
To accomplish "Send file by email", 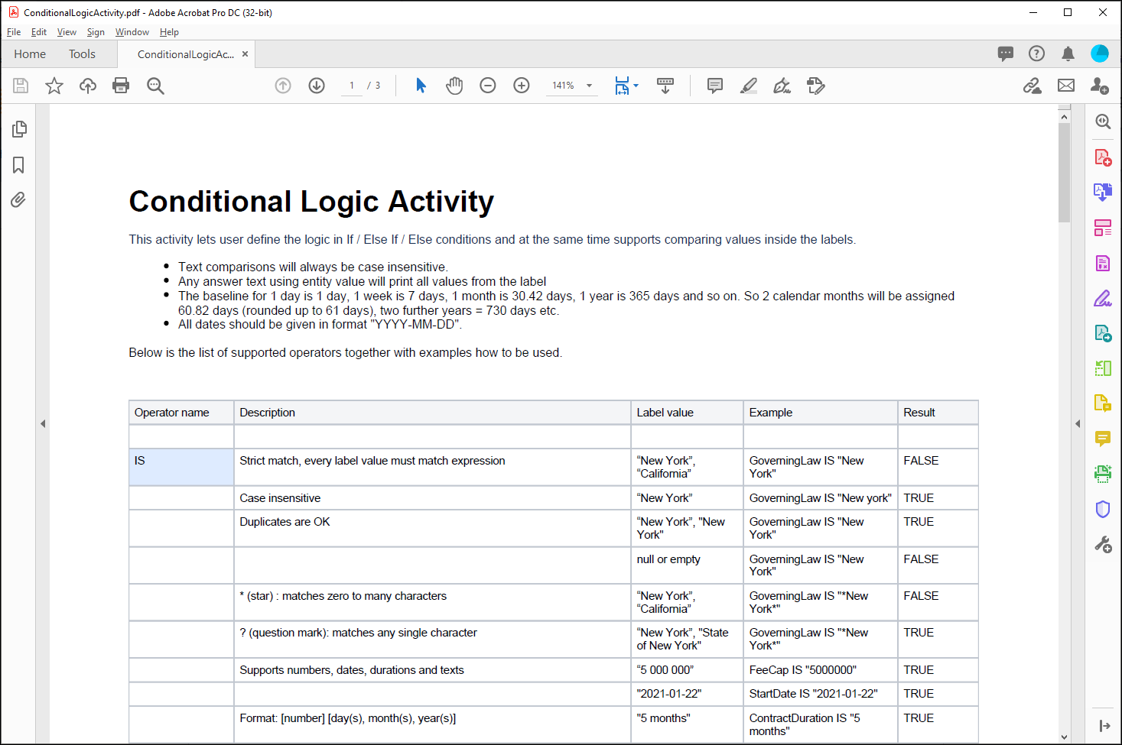I will [x=1066, y=86].
